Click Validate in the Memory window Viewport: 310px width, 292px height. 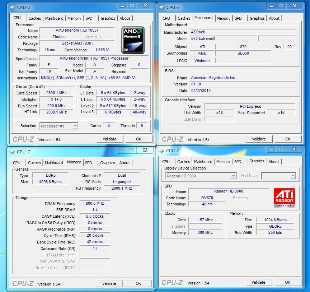109,283
